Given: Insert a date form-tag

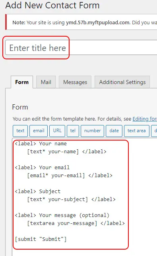Looking at the screenshot, I should pyautogui.click(x=114, y=131).
